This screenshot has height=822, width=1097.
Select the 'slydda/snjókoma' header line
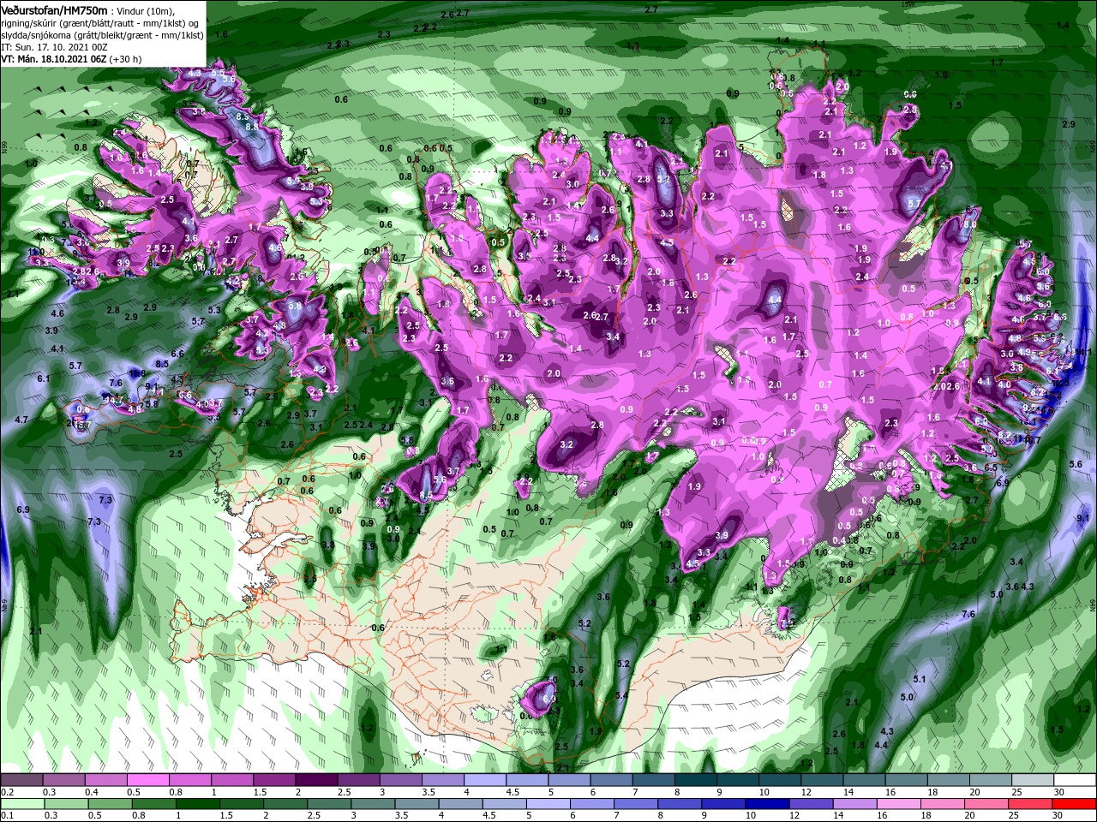pyautogui.click(x=101, y=35)
